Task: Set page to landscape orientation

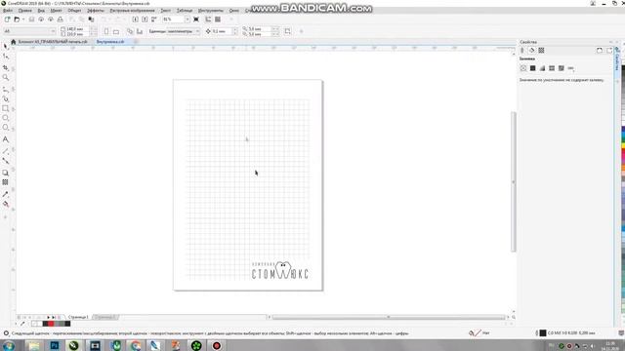Action: pos(116,31)
